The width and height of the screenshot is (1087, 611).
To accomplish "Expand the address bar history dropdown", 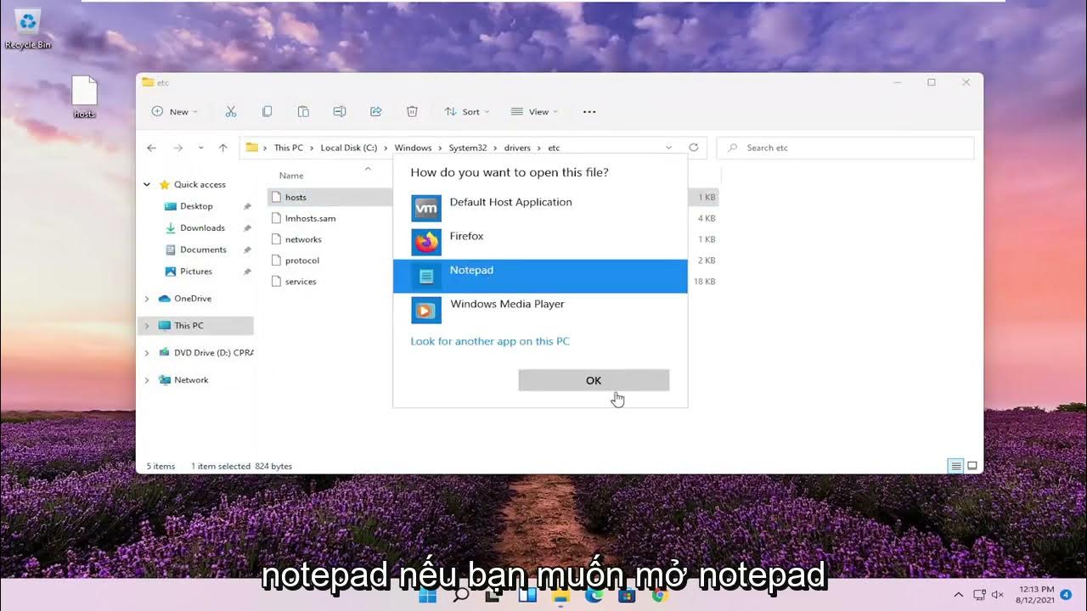I will (668, 148).
